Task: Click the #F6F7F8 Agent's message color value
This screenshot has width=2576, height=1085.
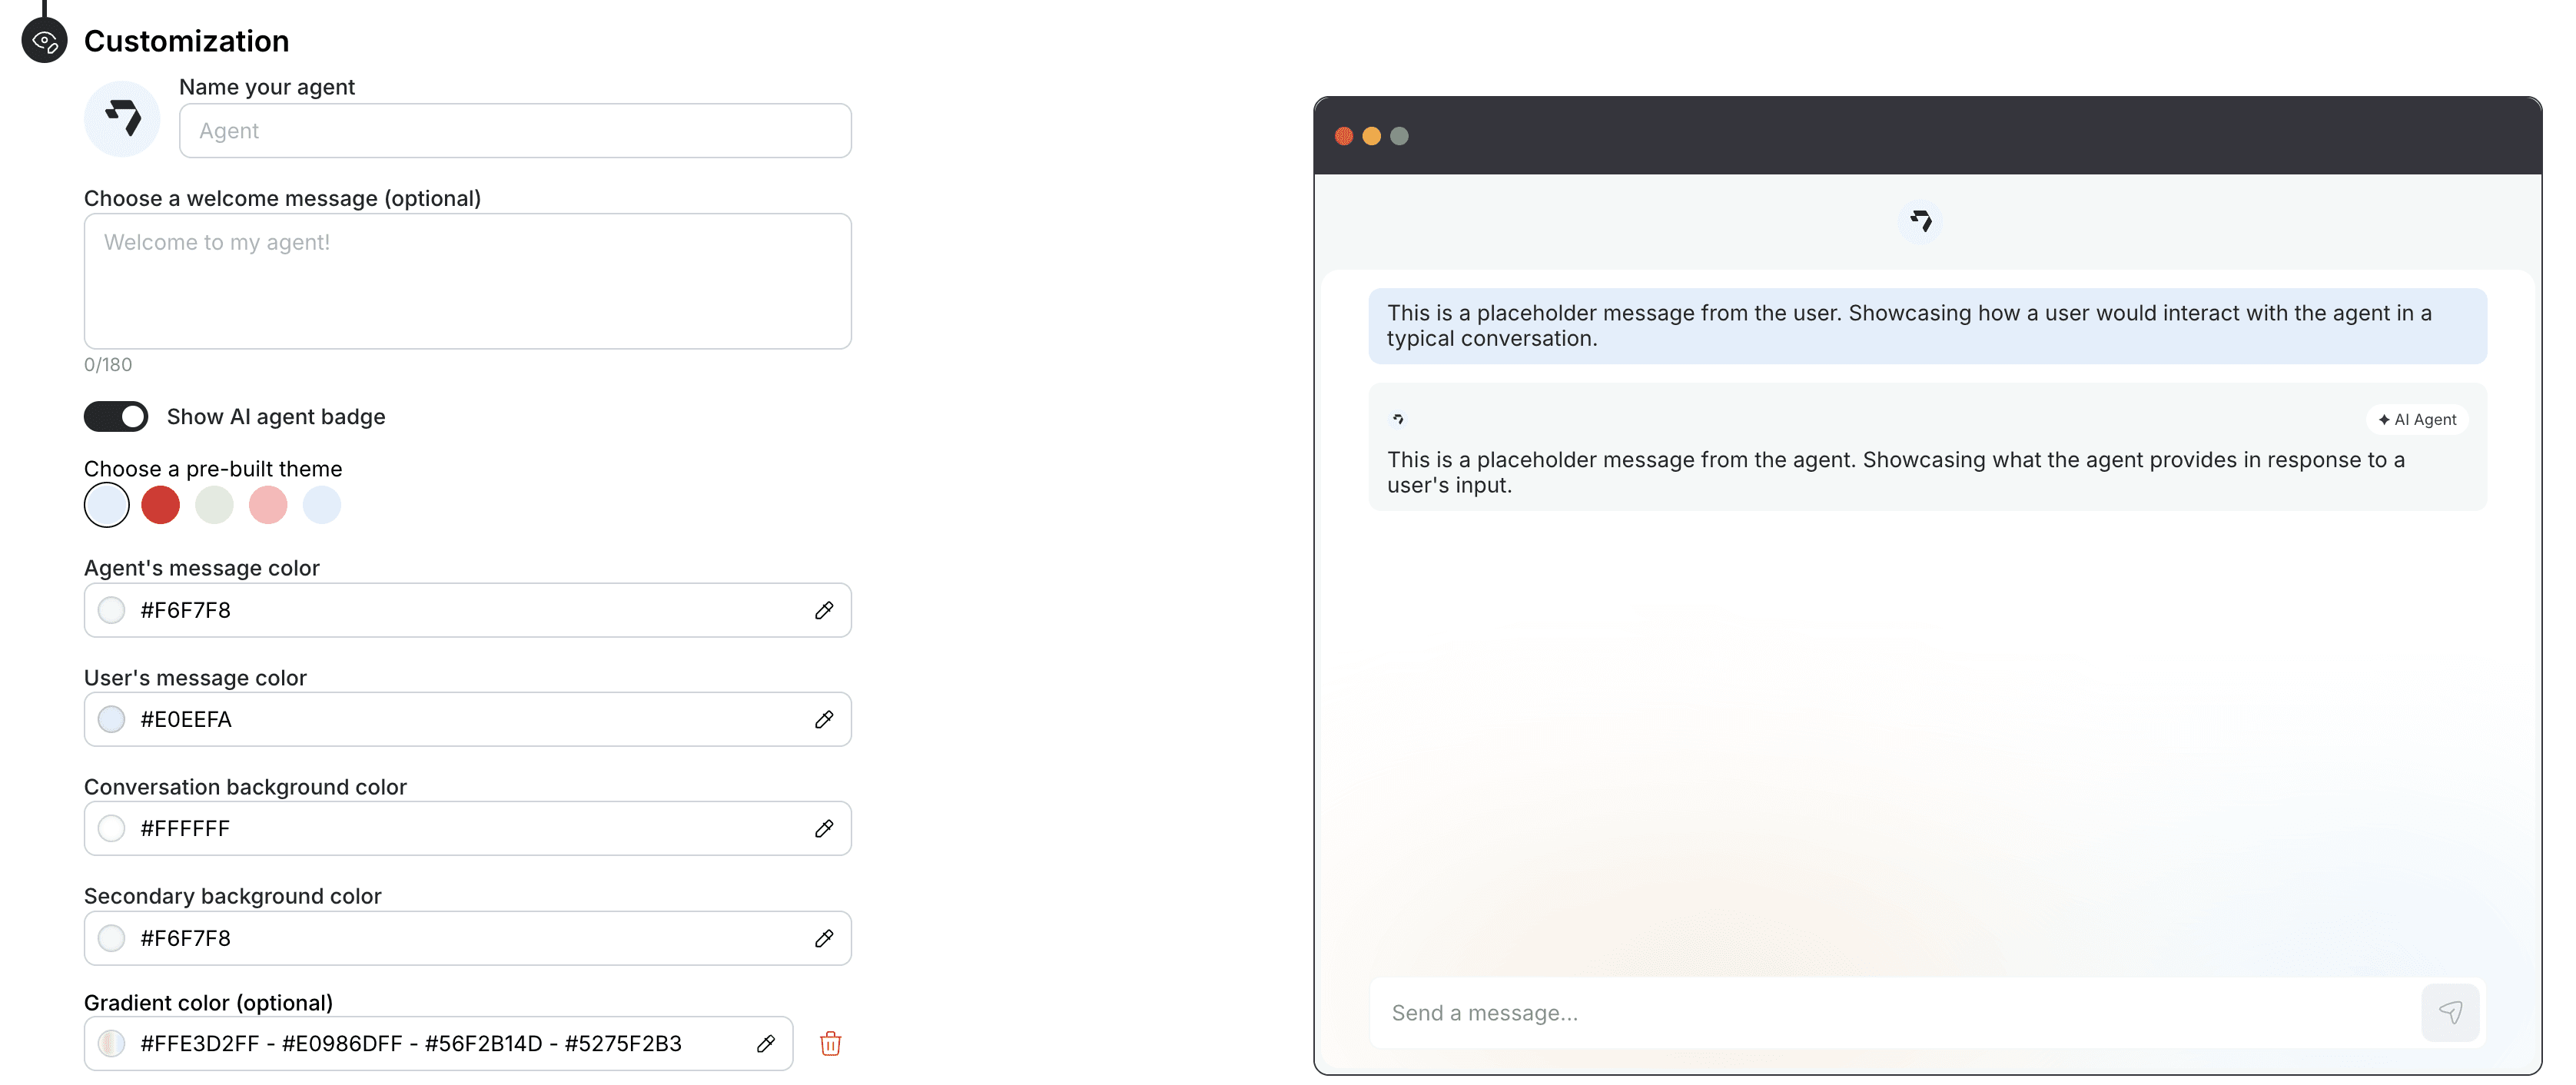Action: [x=186, y=610]
